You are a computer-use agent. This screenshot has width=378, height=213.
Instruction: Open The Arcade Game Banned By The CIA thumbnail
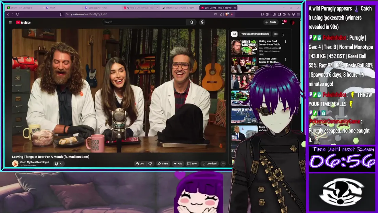[244, 65]
